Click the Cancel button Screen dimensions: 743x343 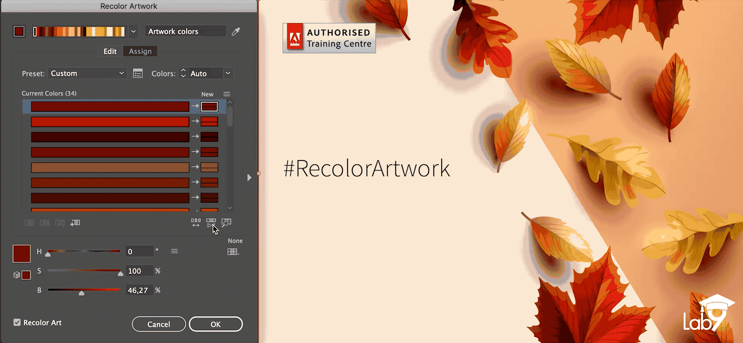pos(159,324)
